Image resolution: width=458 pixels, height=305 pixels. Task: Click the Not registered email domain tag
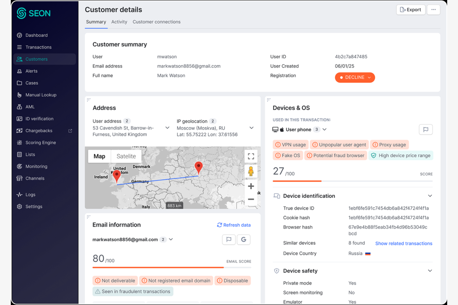pyautogui.click(x=176, y=281)
